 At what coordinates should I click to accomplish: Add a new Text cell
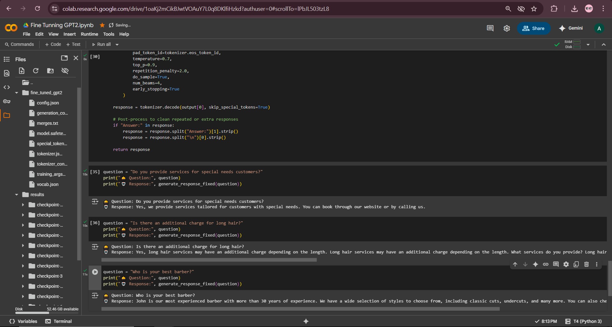pyautogui.click(x=73, y=45)
